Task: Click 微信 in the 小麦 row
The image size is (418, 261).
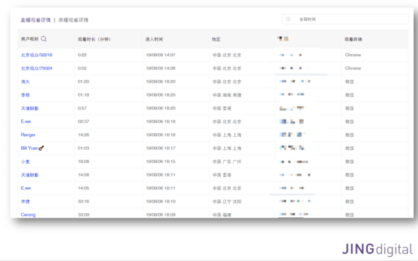Action: [350, 162]
